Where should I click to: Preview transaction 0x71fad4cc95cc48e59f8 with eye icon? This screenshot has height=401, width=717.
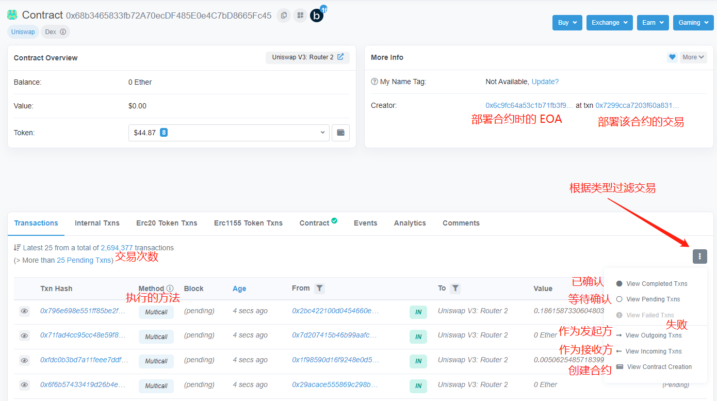(x=24, y=335)
